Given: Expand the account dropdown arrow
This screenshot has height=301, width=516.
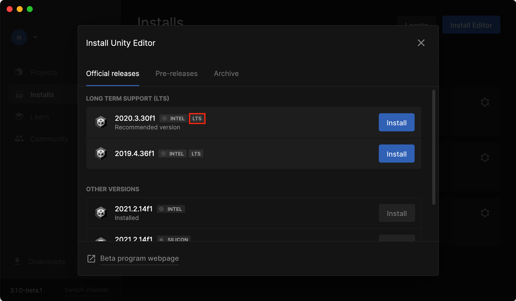Looking at the screenshot, I should tap(35, 37).
